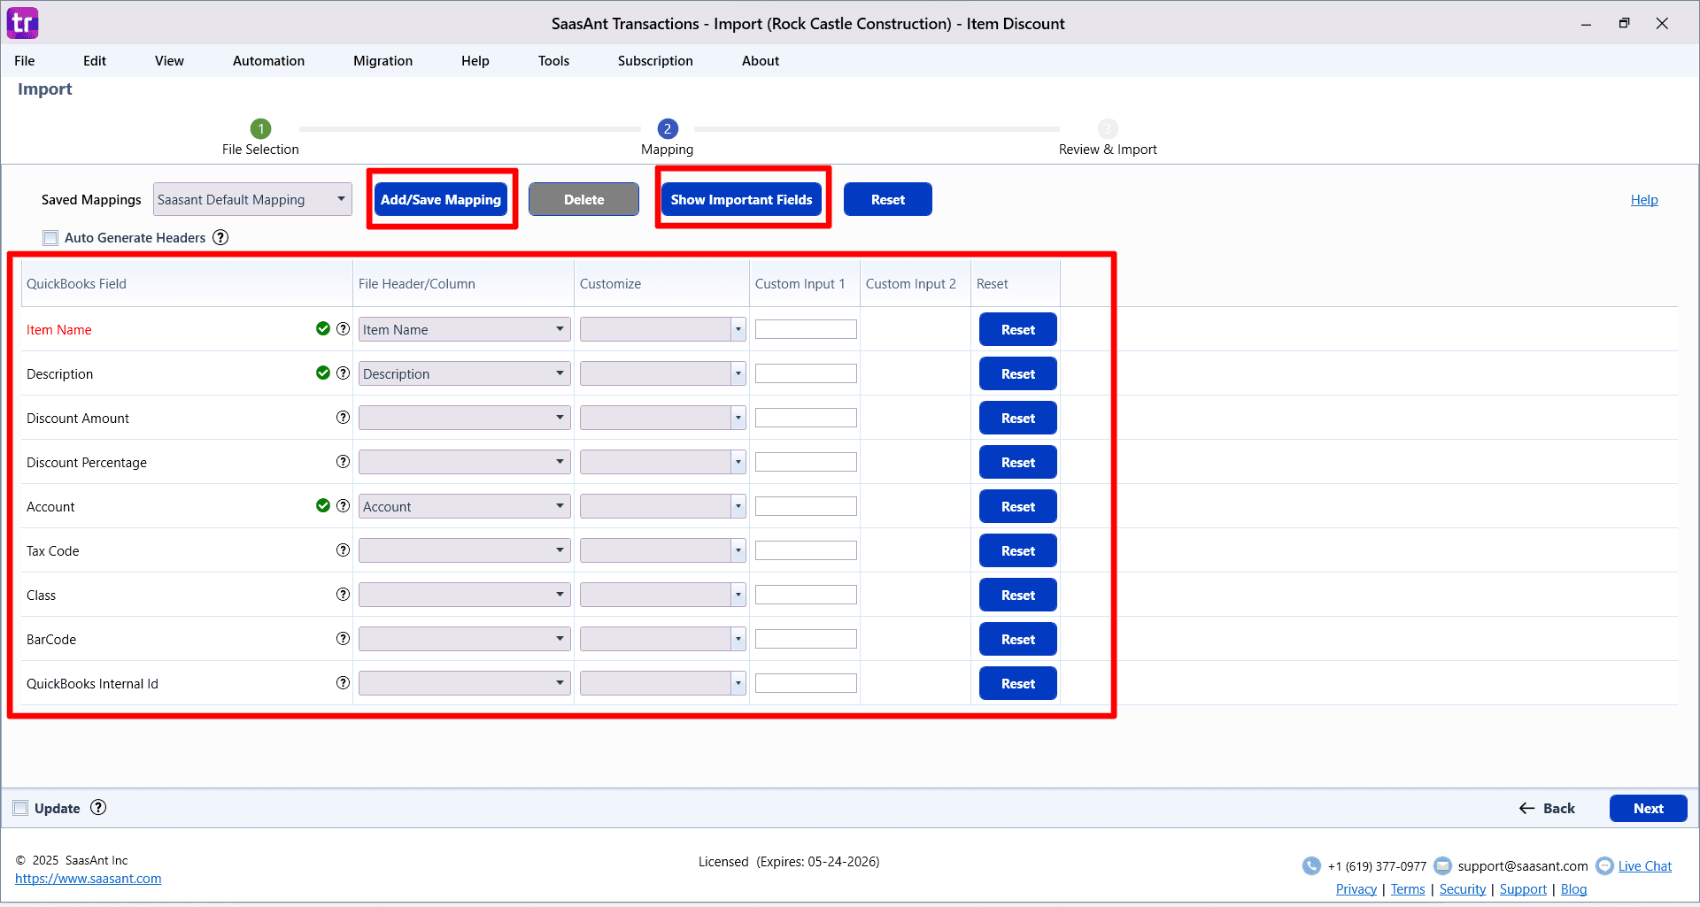Image resolution: width=1700 pixels, height=907 pixels.
Task: Reset the Tax Code row
Action: click(1017, 550)
